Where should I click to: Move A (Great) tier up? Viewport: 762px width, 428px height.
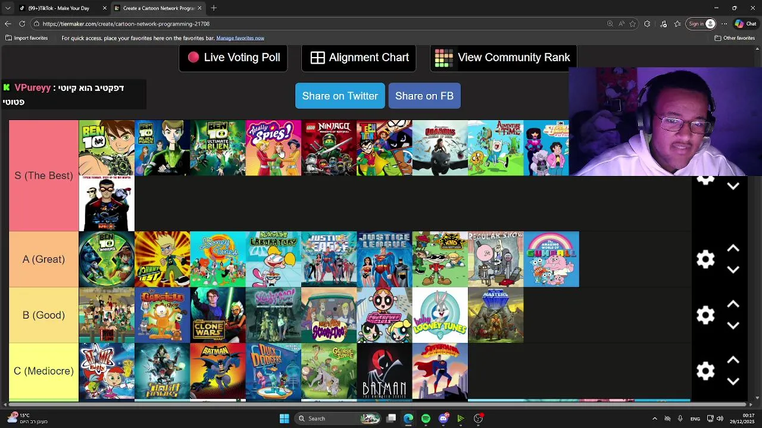pyautogui.click(x=733, y=248)
